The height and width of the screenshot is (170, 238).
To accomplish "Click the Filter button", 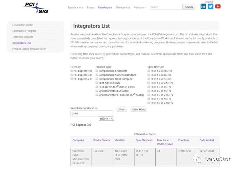I will 121,109.
